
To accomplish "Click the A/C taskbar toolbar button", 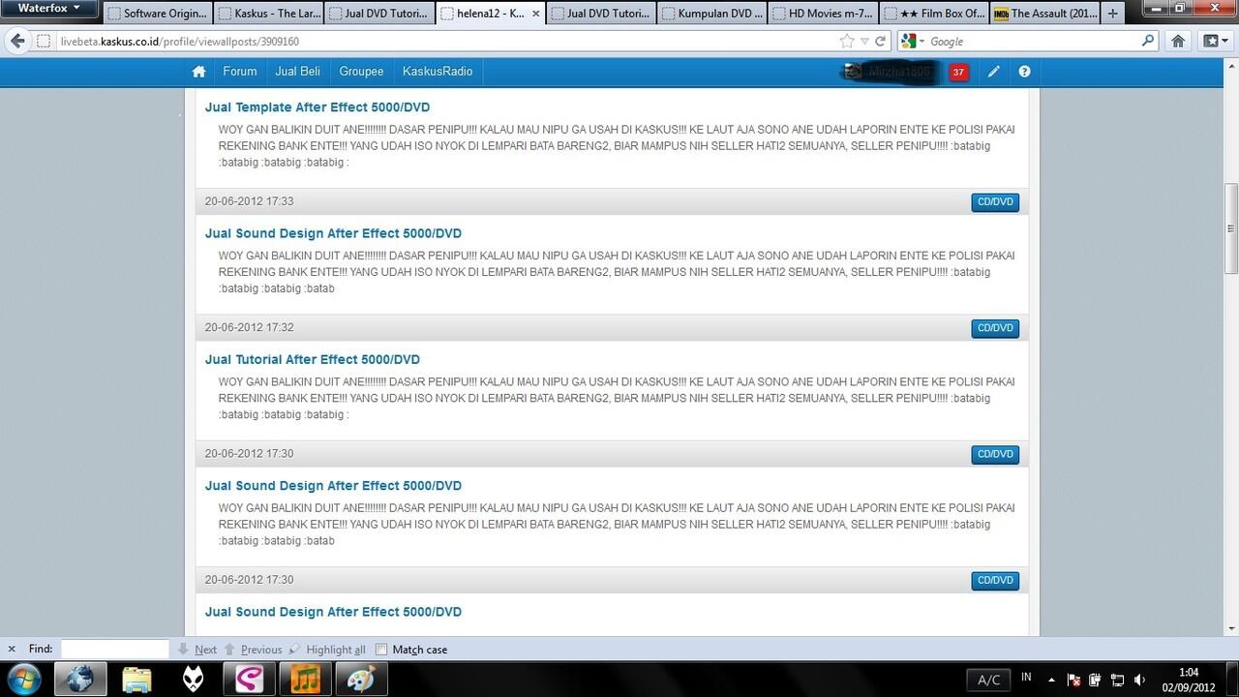I will (x=988, y=680).
